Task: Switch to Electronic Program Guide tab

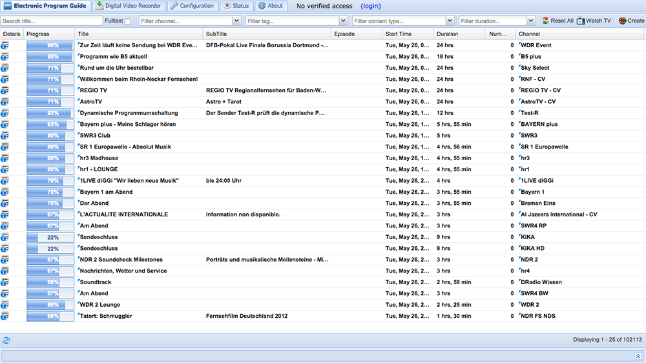Action: click(45, 6)
